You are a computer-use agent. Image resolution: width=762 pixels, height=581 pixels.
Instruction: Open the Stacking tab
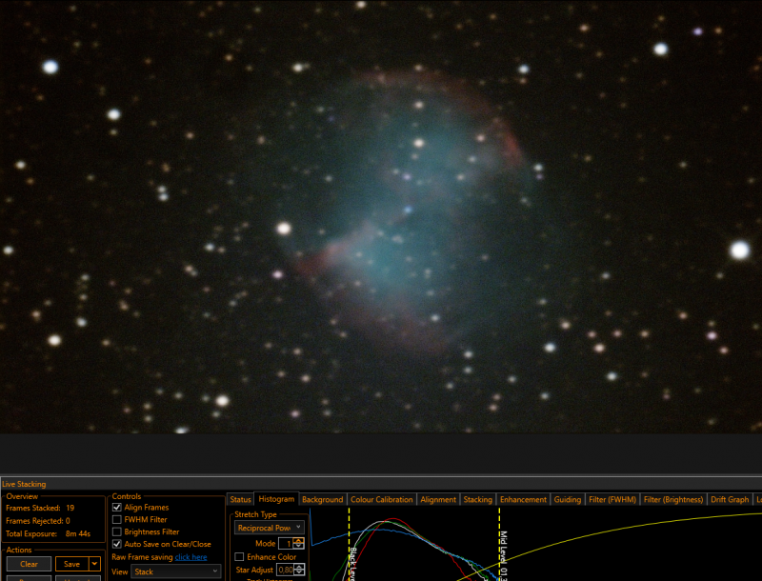478,499
